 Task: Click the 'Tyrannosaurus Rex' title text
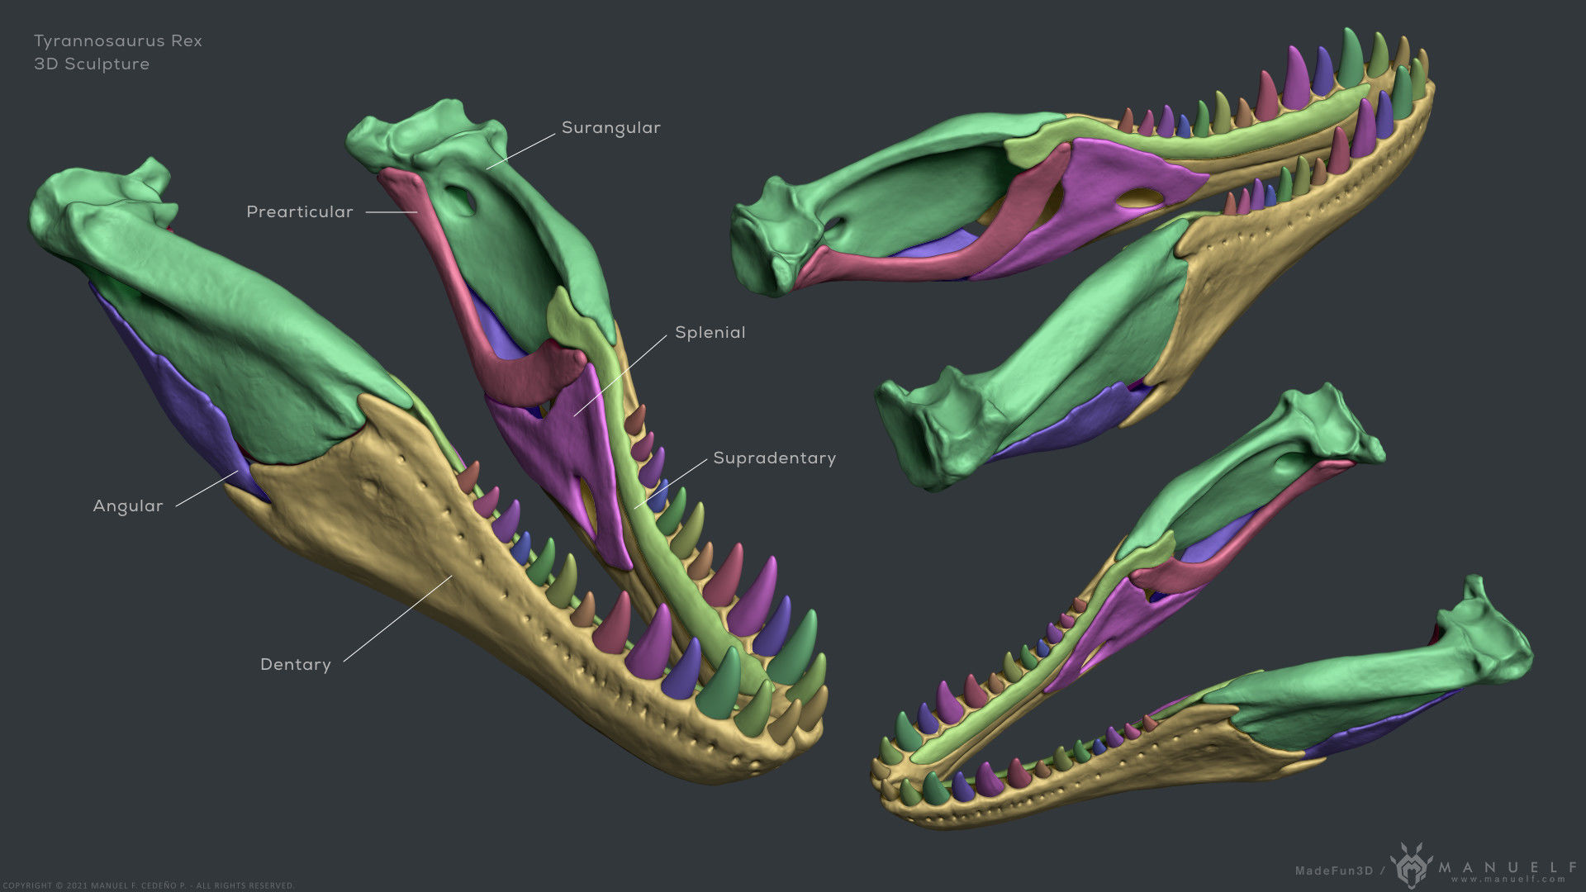(118, 41)
